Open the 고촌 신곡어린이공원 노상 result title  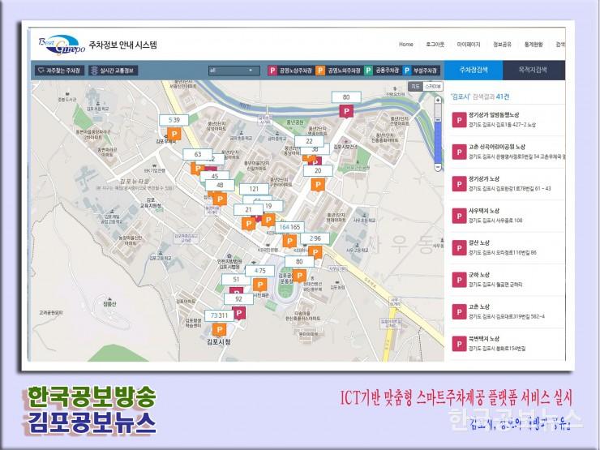[x=497, y=147]
